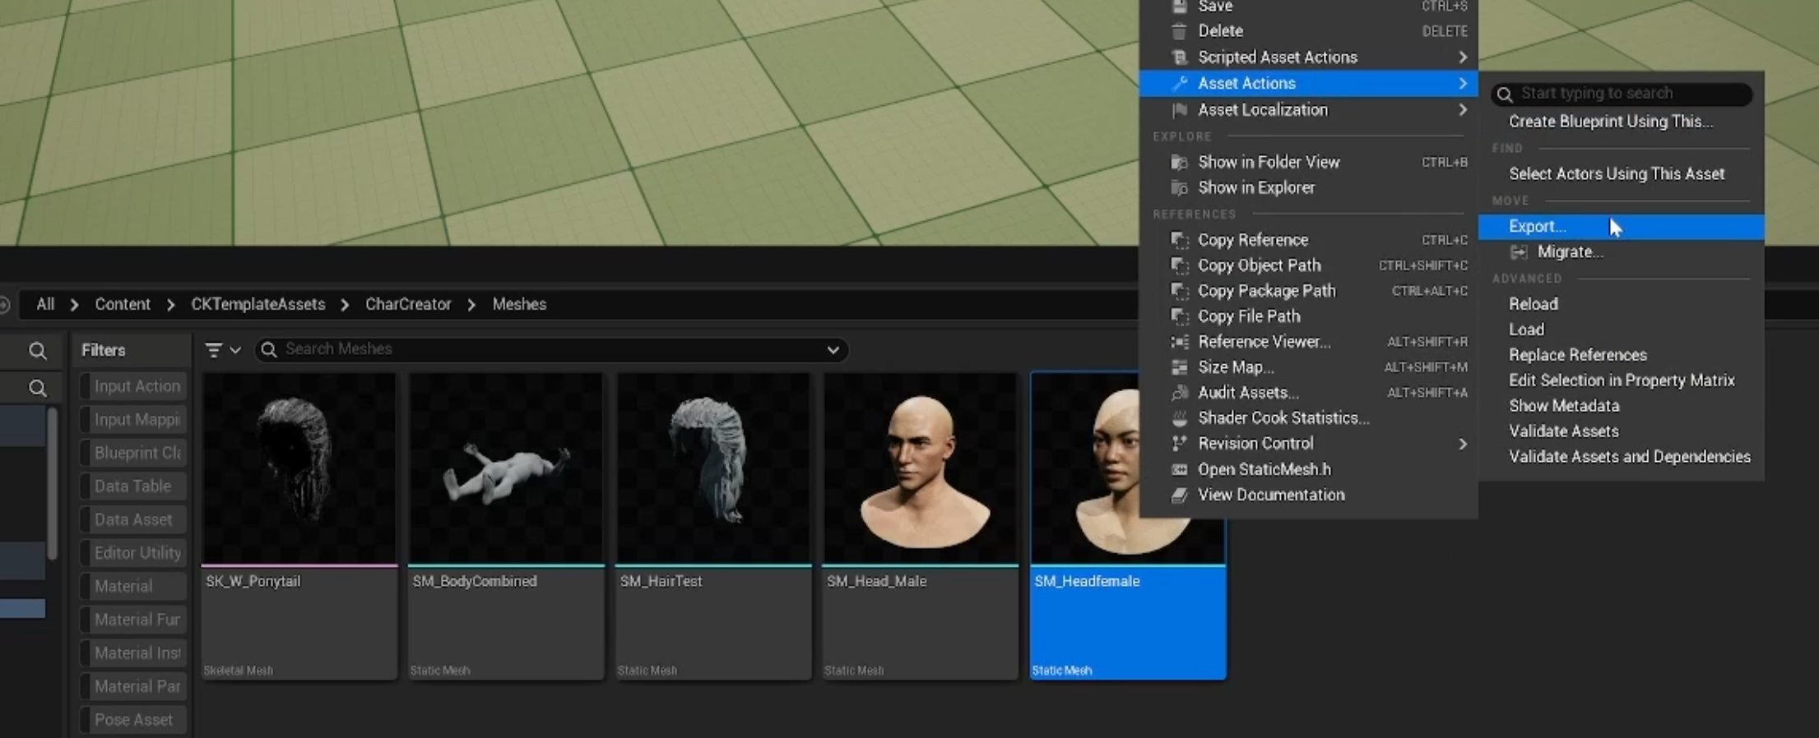Go to the Content folder breadcrumb
Image resolution: width=1819 pixels, height=738 pixels.
click(123, 304)
